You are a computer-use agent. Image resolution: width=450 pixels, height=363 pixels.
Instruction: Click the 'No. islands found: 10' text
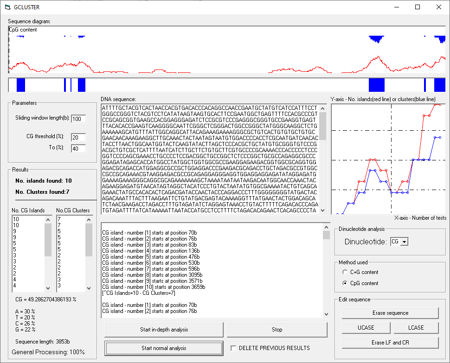(x=44, y=181)
